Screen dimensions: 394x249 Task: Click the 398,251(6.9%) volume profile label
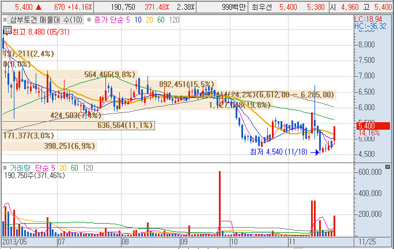click(x=69, y=146)
